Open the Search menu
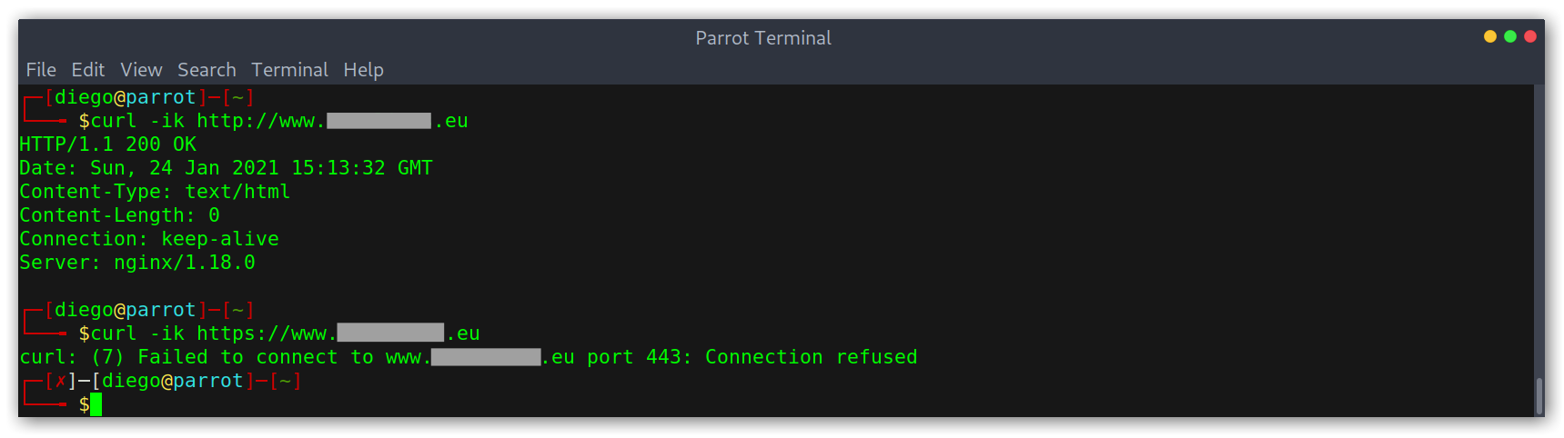Viewport: 1564px width, 438px height. coord(207,70)
